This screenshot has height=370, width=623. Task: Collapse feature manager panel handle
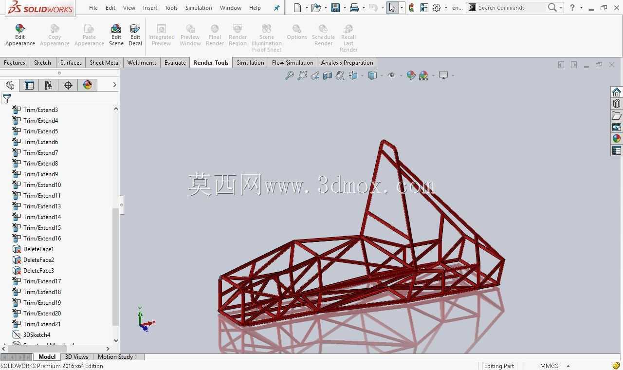121,205
